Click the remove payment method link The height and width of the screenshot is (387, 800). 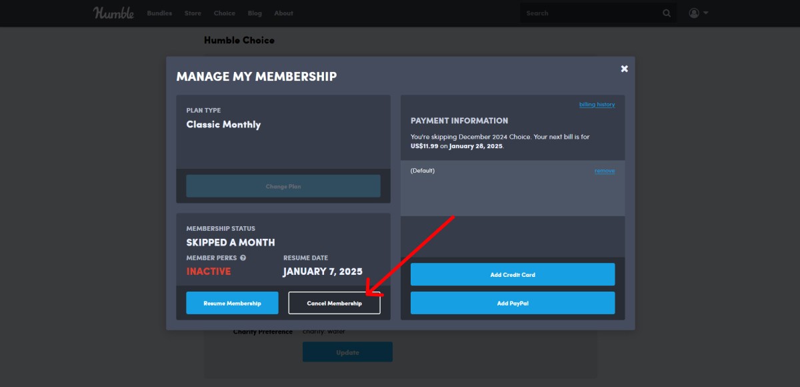point(605,171)
